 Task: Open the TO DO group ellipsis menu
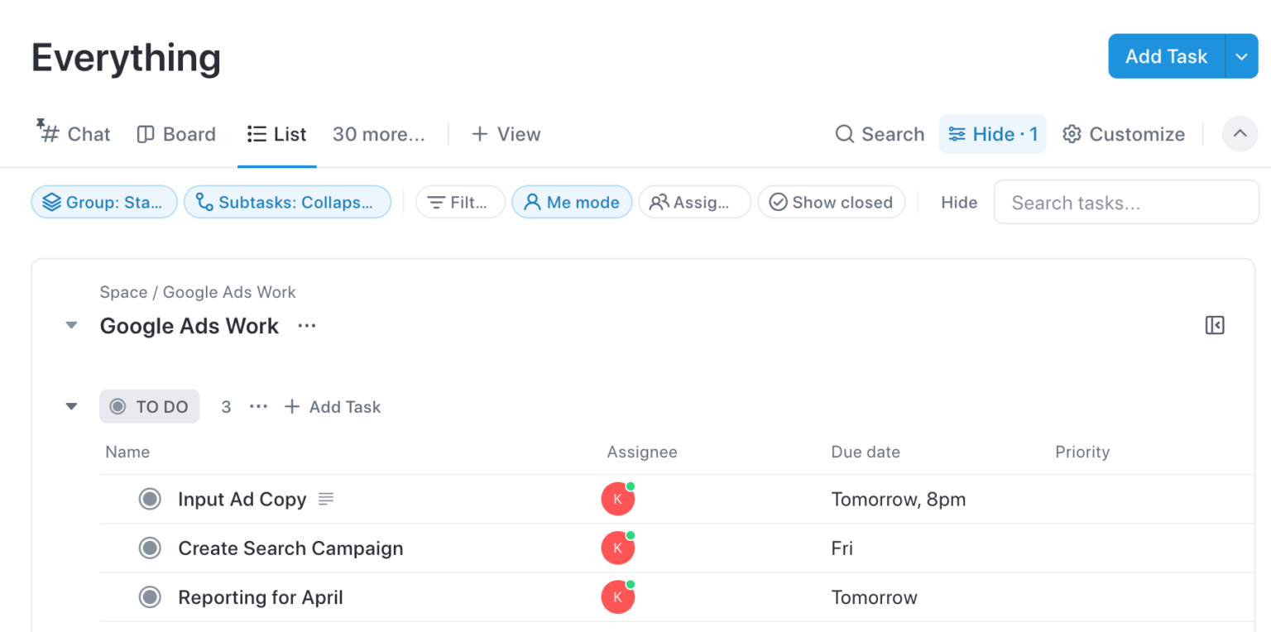[x=258, y=406]
